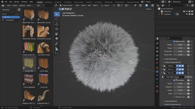Adjust the Distance value field
The image size is (195, 109).
coord(180,87)
